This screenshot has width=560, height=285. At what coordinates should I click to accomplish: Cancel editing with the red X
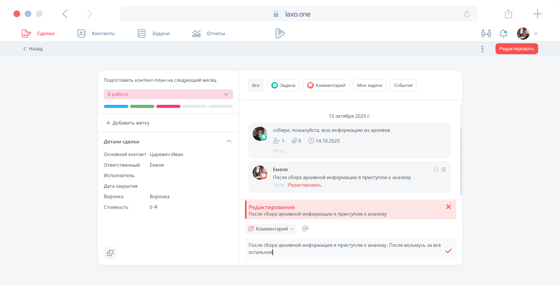[448, 207]
